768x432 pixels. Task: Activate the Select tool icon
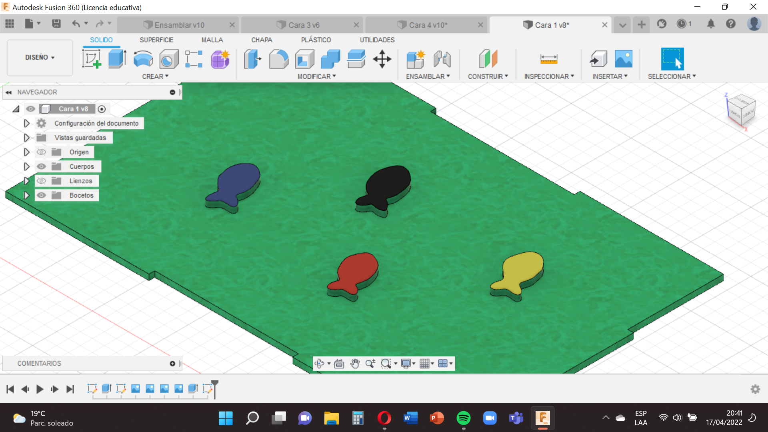click(672, 59)
